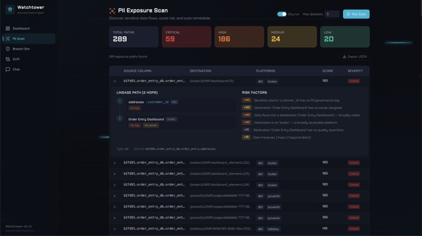The height and width of the screenshot is (236, 422).
Task: Click the Source Column header
Action: 137,71
